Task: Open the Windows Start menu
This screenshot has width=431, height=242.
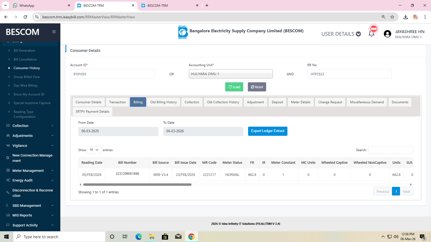Action: coord(6,237)
